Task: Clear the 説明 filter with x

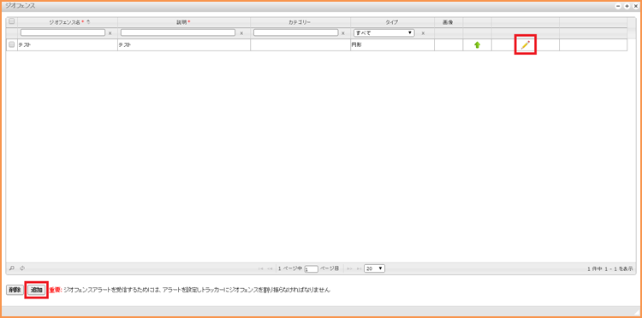Action: [241, 33]
